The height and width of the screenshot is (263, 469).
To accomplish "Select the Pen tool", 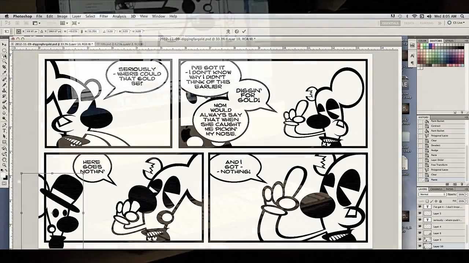I will (x=4, y=125).
